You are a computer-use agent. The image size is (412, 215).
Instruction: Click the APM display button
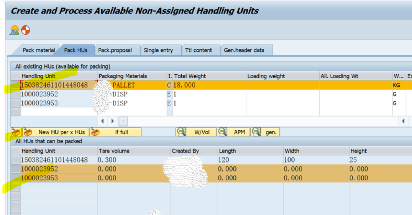pos(233,132)
